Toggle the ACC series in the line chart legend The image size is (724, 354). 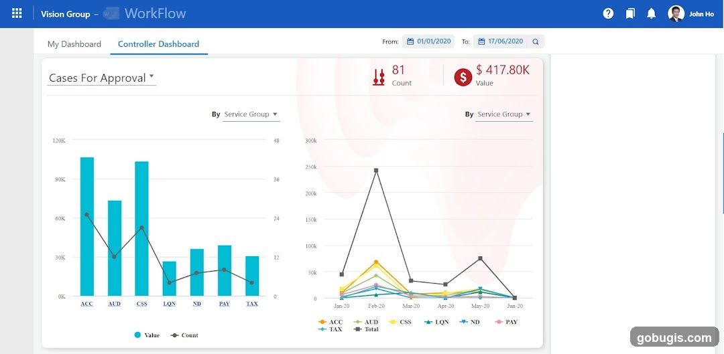[331, 322]
